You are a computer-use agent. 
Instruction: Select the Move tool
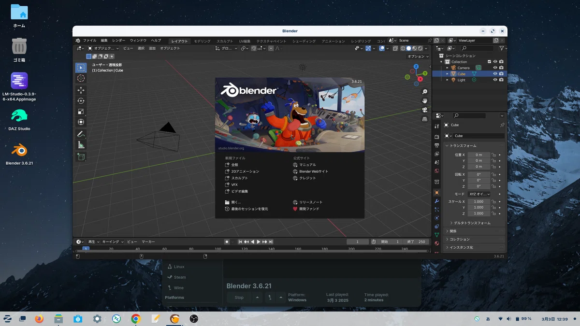(81, 90)
